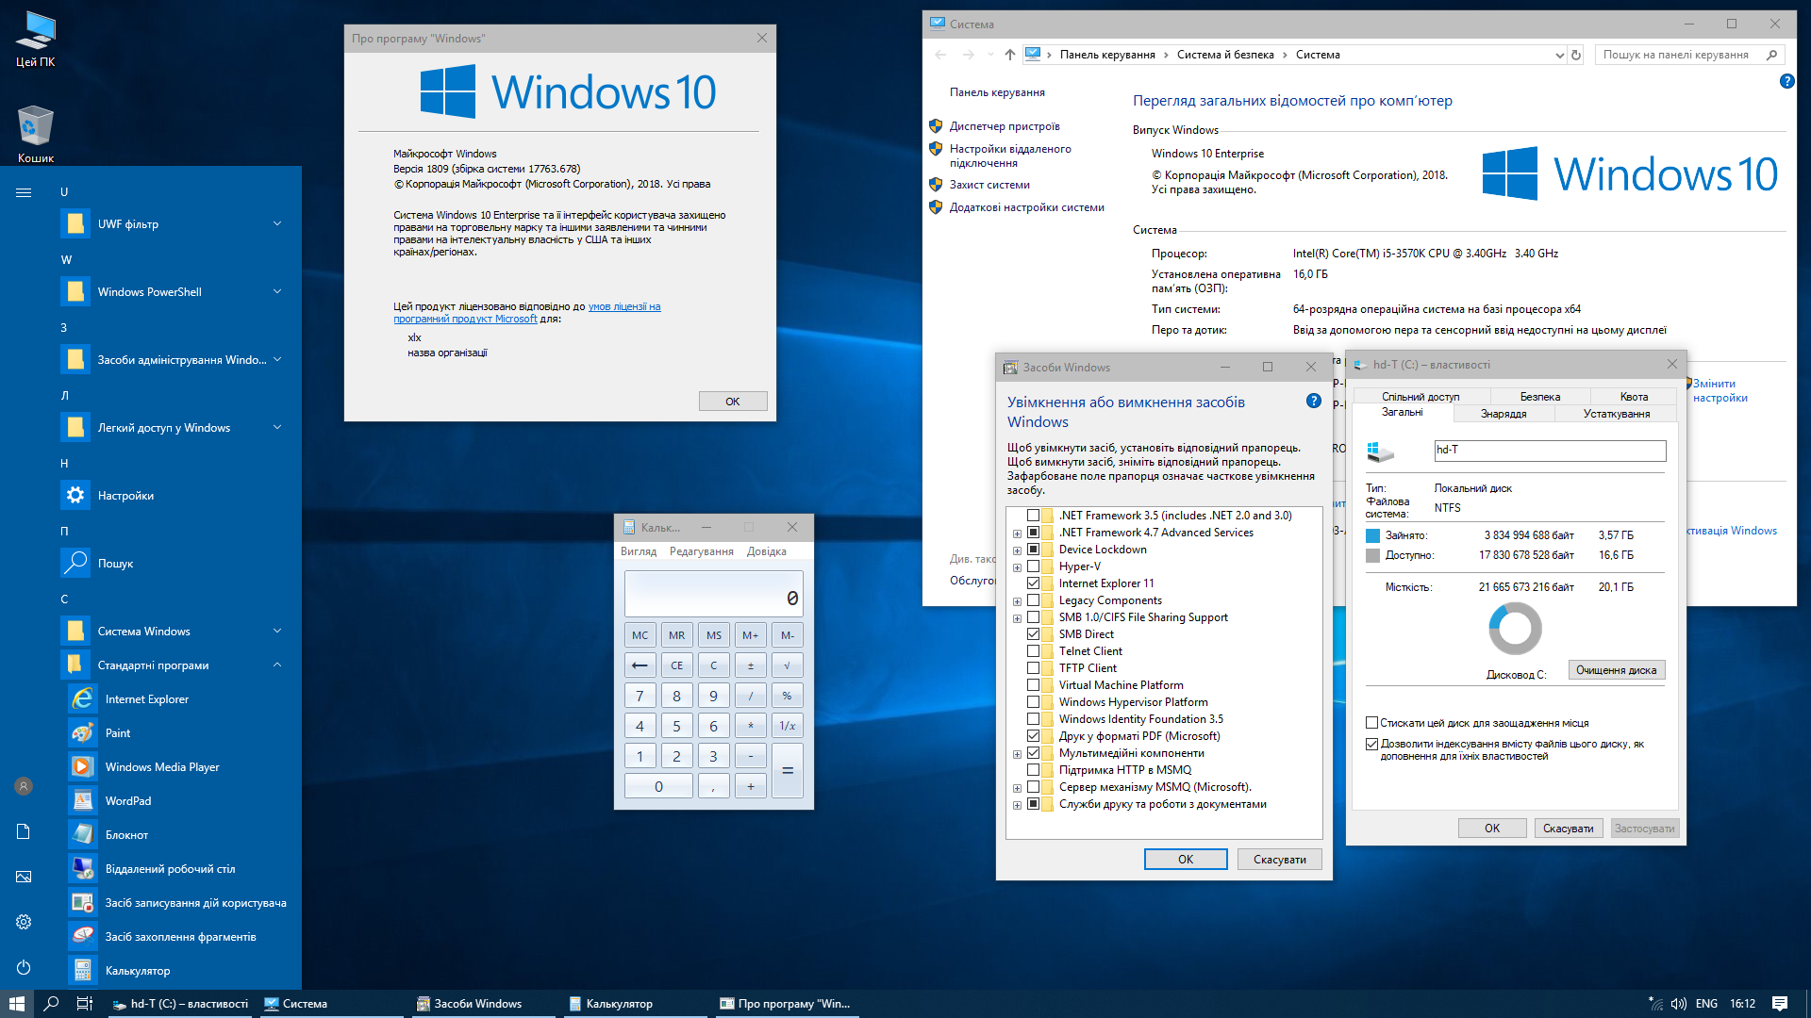The width and height of the screenshot is (1811, 1018).
Task: Open Диспетчер пристроїв link
Action: [1005, 126]
